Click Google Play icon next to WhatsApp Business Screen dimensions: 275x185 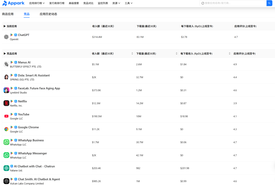pos(12,140)
